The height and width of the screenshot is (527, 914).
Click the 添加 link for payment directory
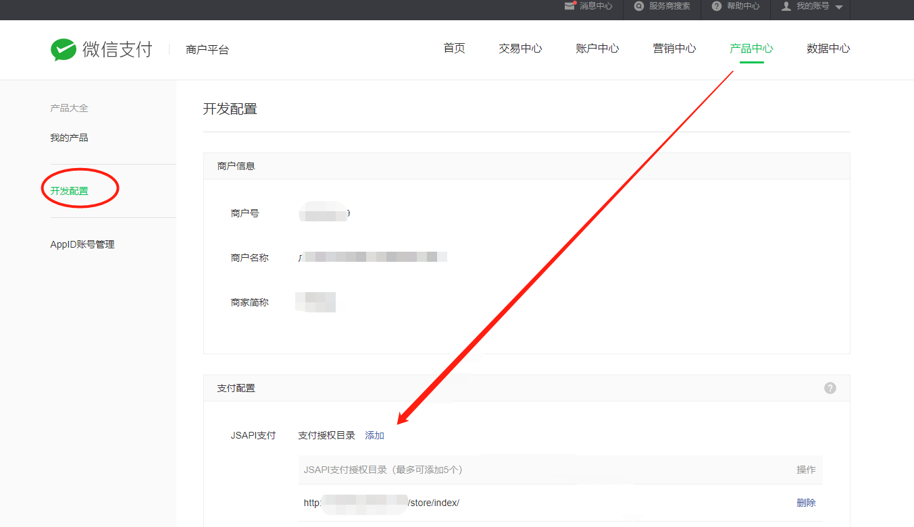tap(374, 435)
